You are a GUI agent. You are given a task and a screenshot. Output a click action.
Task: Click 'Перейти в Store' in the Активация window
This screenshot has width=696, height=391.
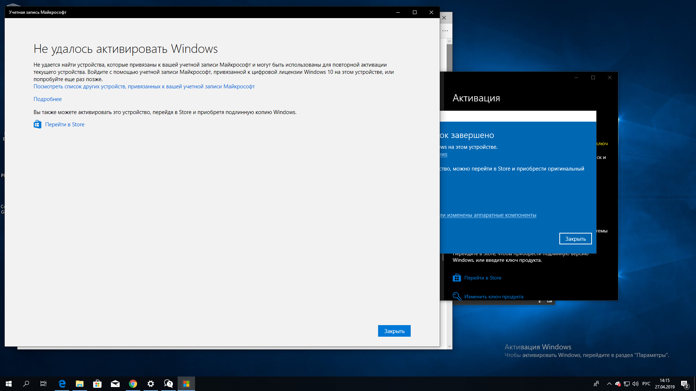[482, 278]
